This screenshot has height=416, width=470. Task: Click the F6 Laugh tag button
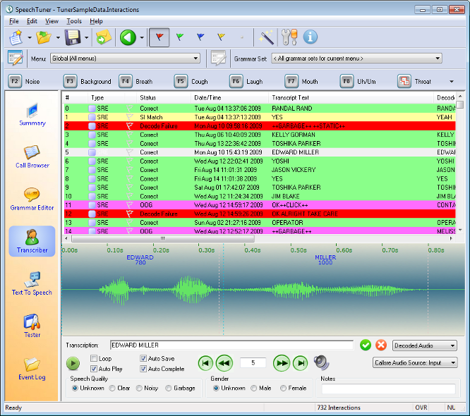coord(246,81)
